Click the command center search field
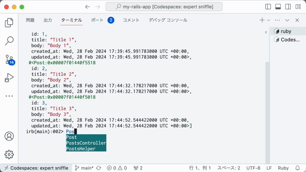The width and height of the screenshot is (306, 172). pos(164,7)
